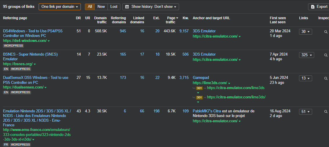Switch to the New links tab
329x147 pixels.
point(101,7)
